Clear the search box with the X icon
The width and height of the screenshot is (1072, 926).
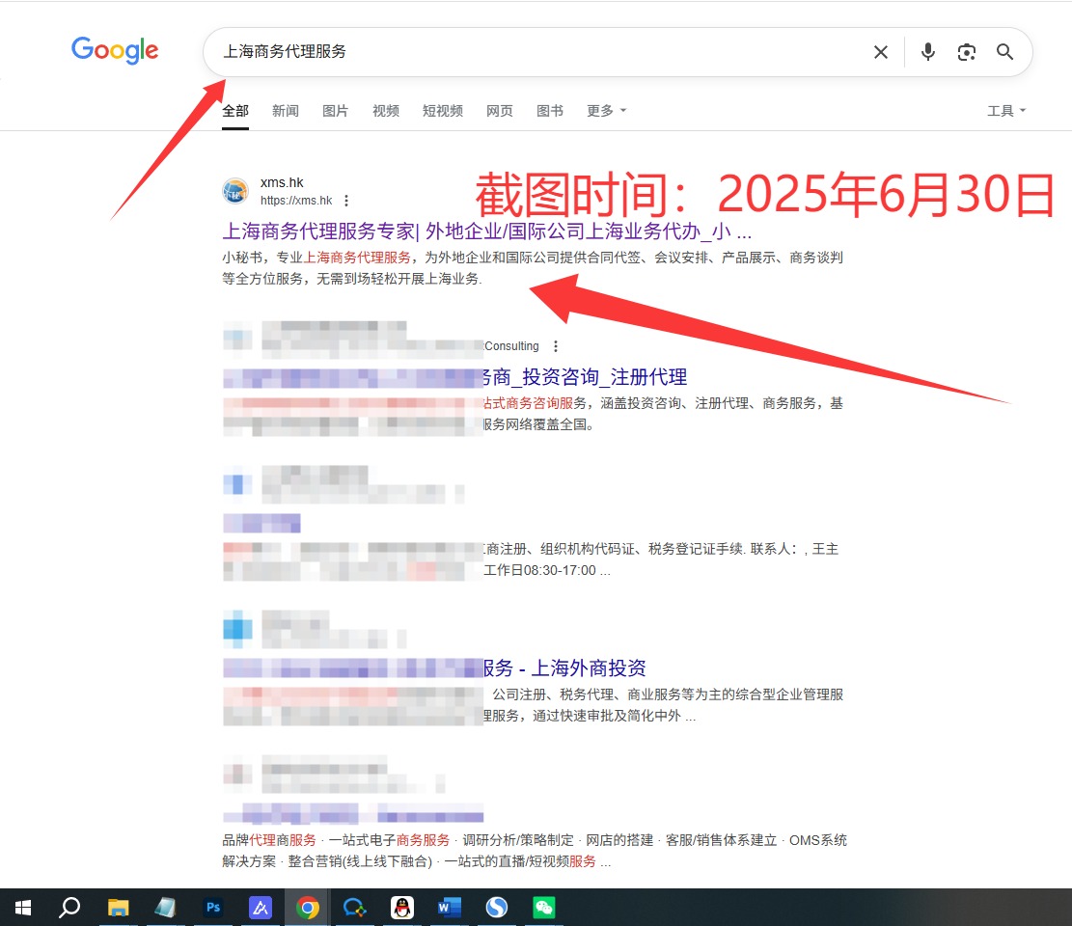click(881, 52)
